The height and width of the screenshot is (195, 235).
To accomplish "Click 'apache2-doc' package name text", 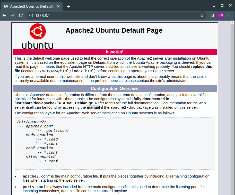I will tap(123, 107).
